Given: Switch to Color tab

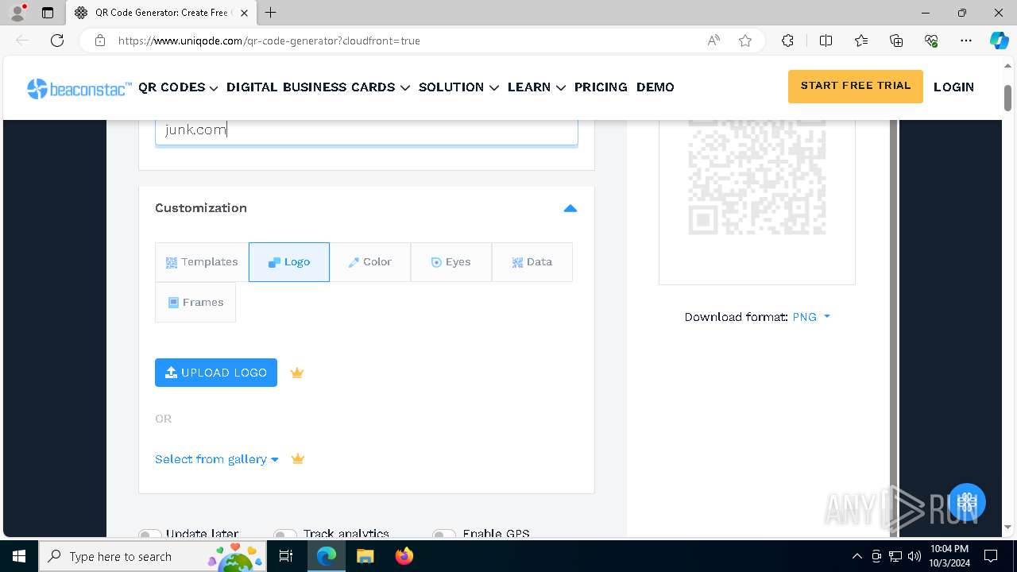Looking at the screenshot, I should click(x=370, y=262).
